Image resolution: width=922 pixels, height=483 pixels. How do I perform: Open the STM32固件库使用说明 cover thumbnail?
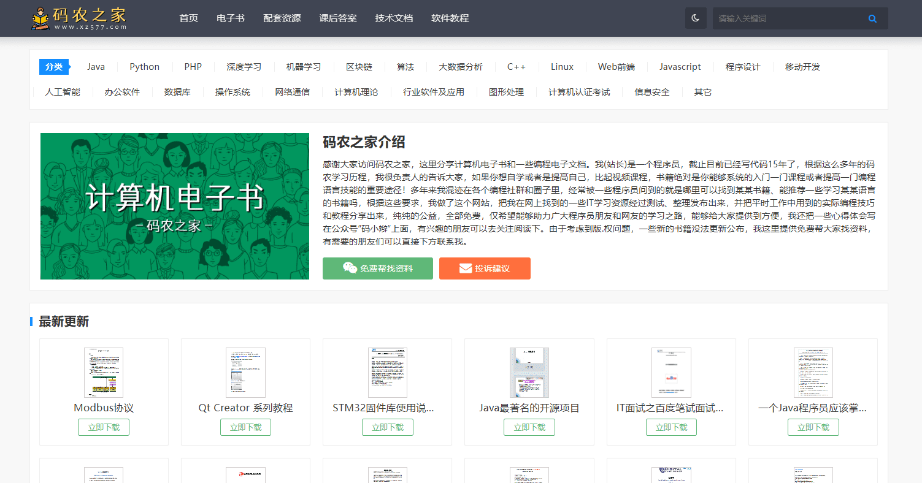[x=387, y=371]
